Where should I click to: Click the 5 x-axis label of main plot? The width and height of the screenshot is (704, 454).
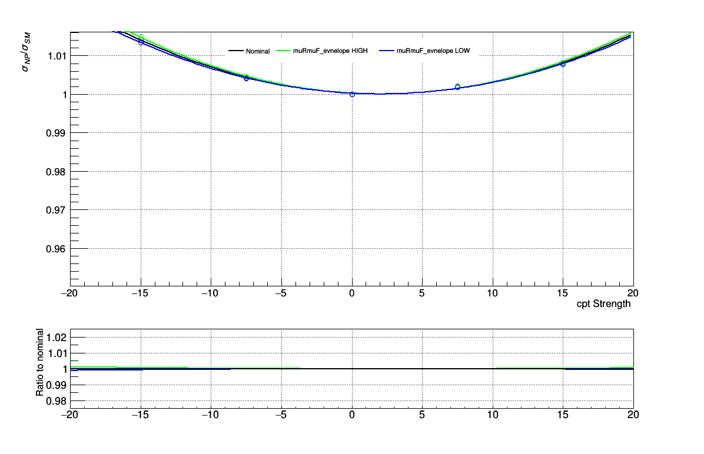(x=422, y=293)
